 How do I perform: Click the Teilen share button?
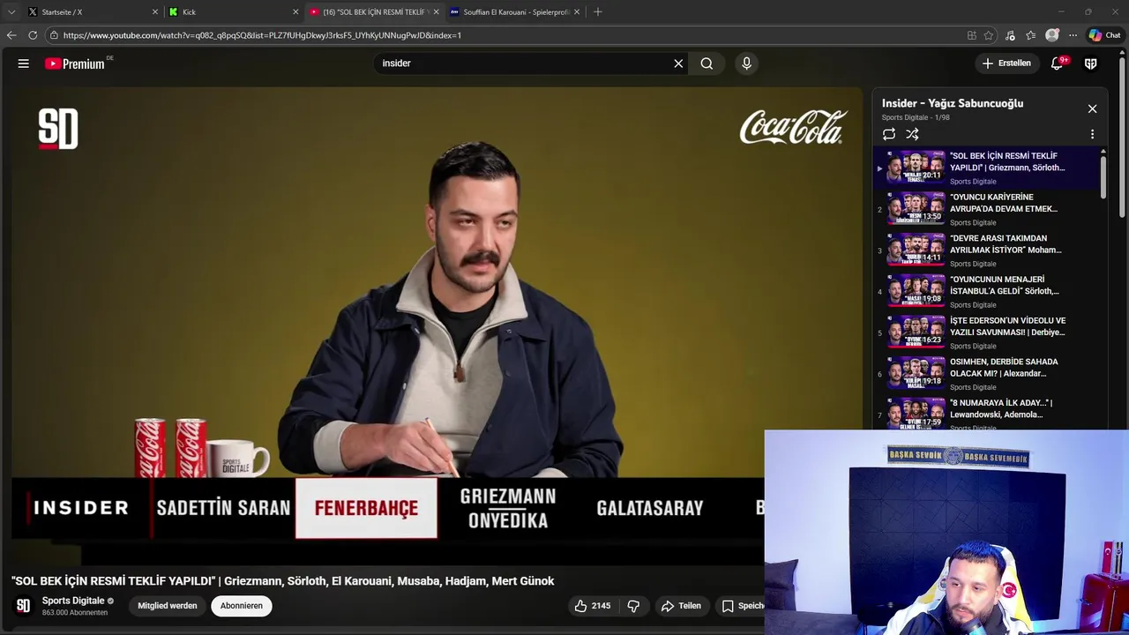pyautogui.click(x=681, y=606)
